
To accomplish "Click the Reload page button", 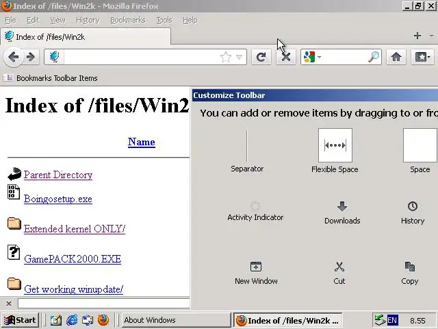I will 261,57.
